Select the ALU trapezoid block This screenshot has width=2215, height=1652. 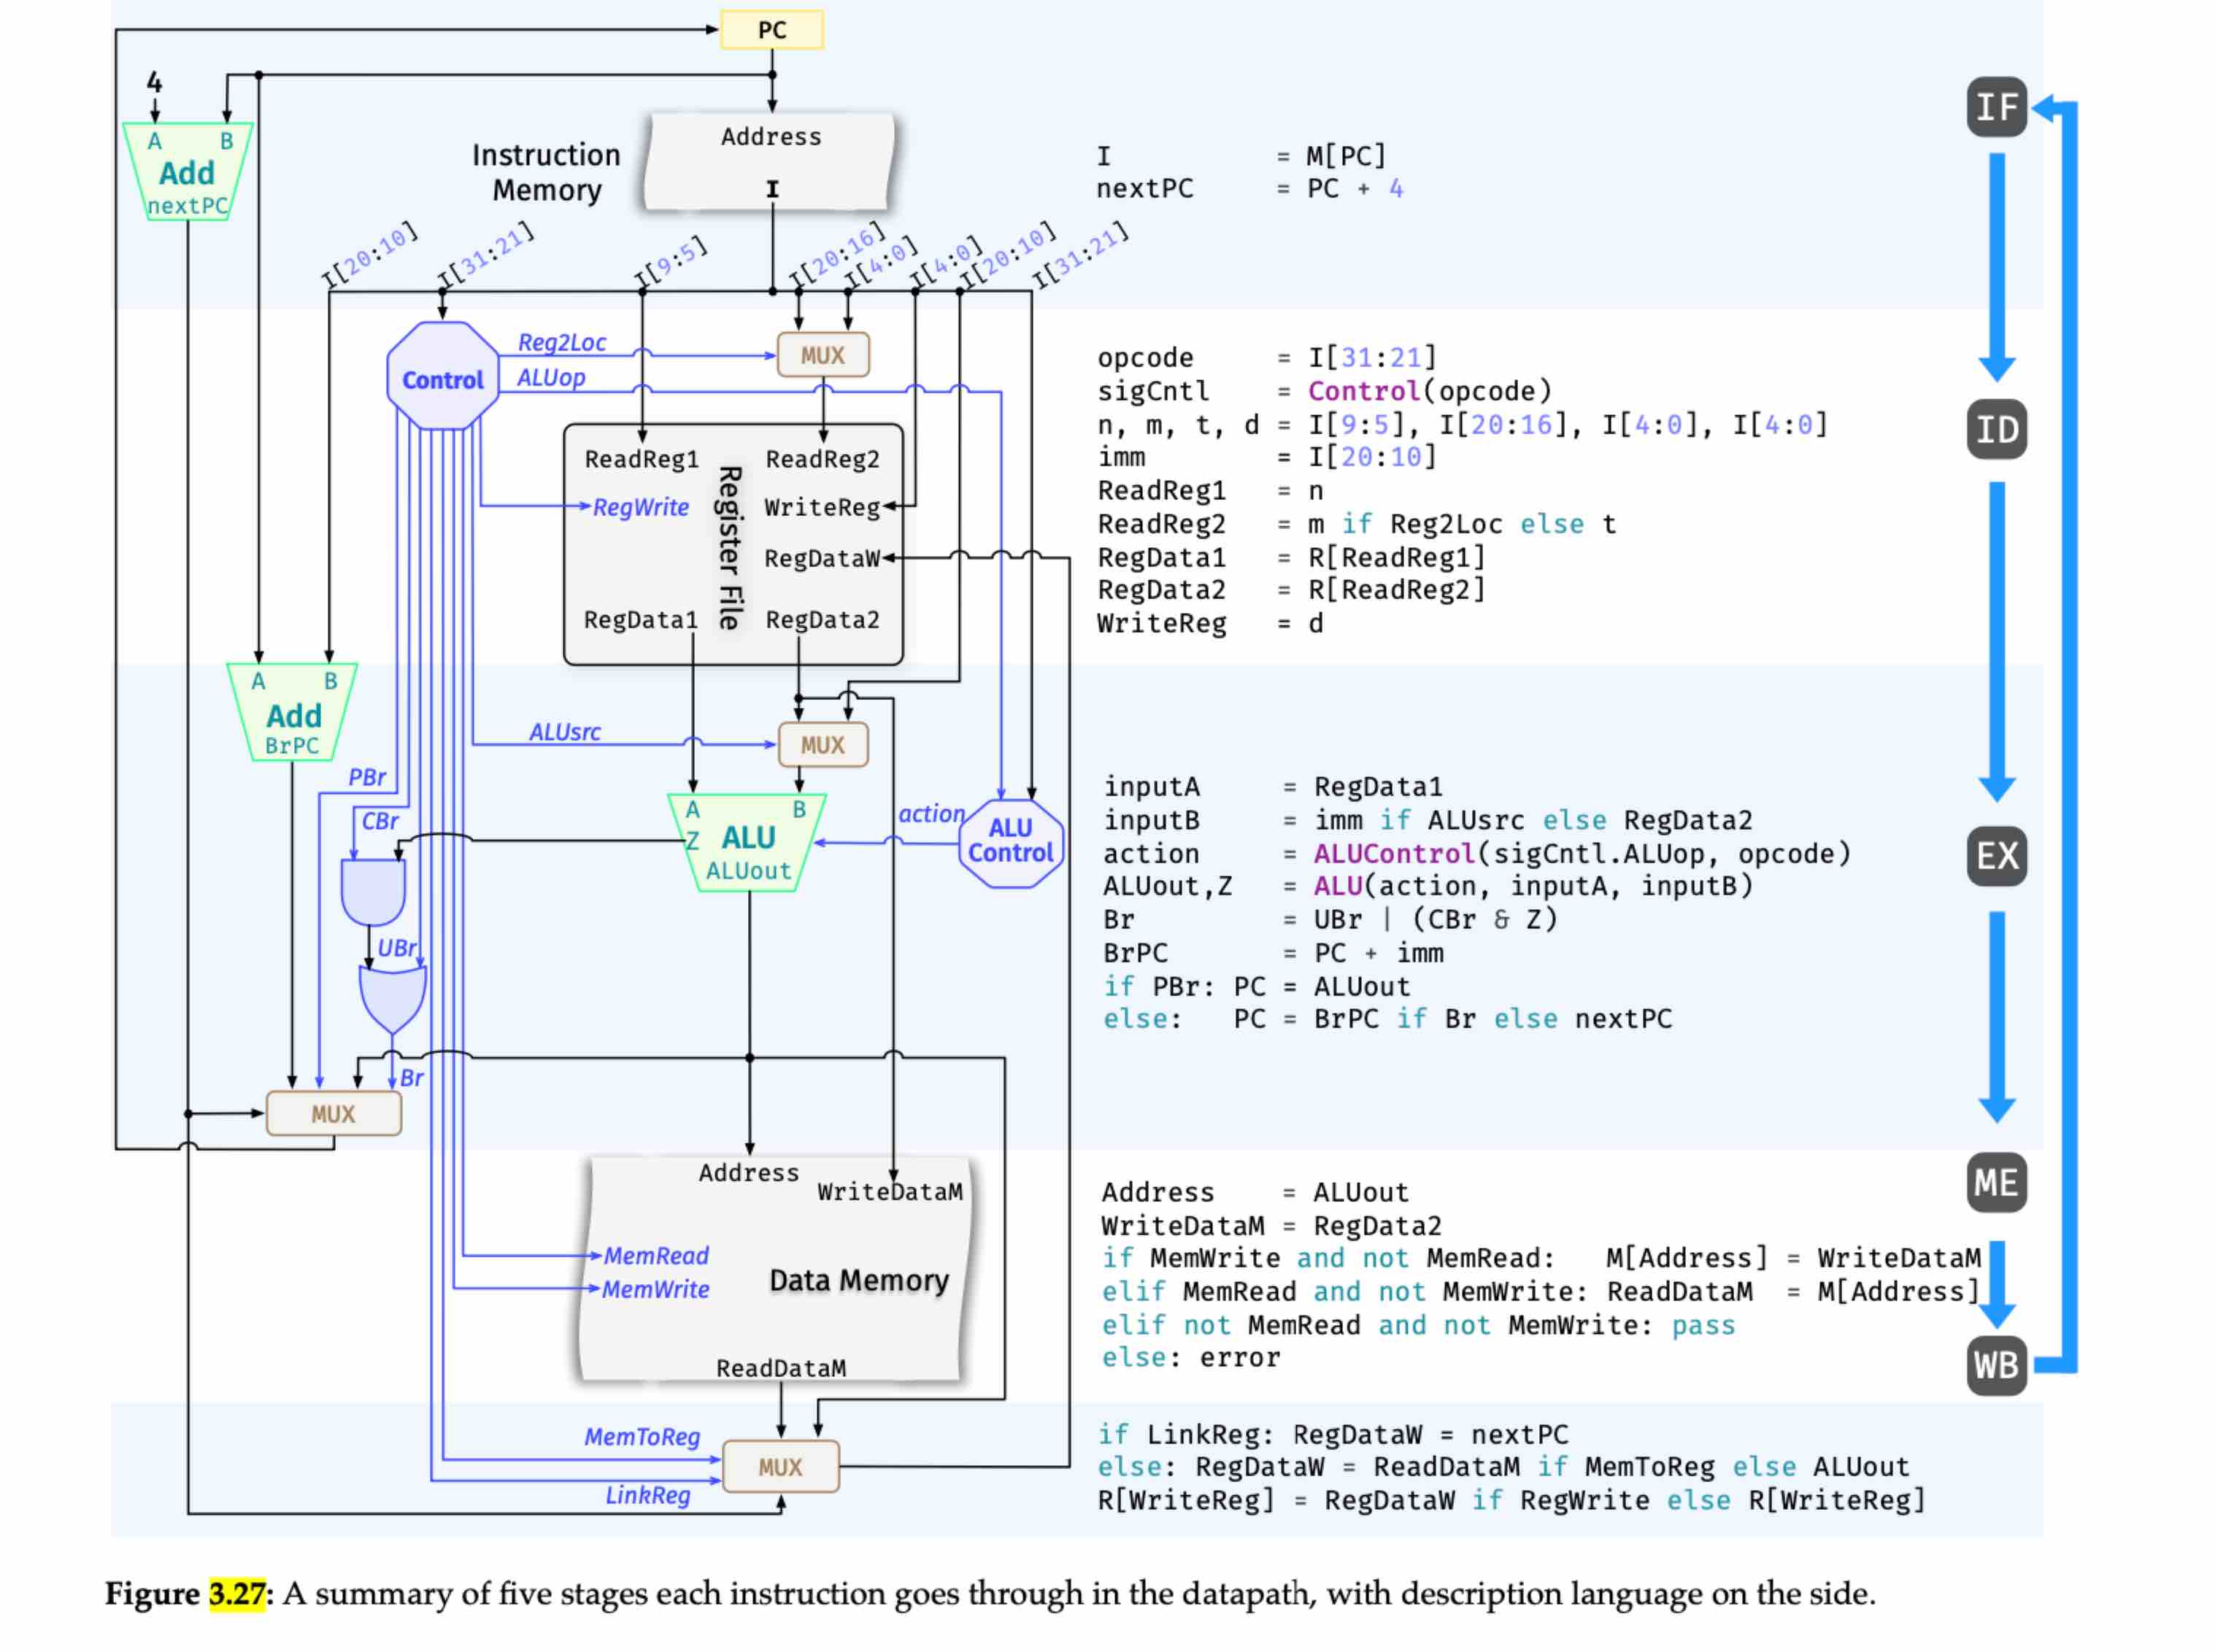[748, 843]
